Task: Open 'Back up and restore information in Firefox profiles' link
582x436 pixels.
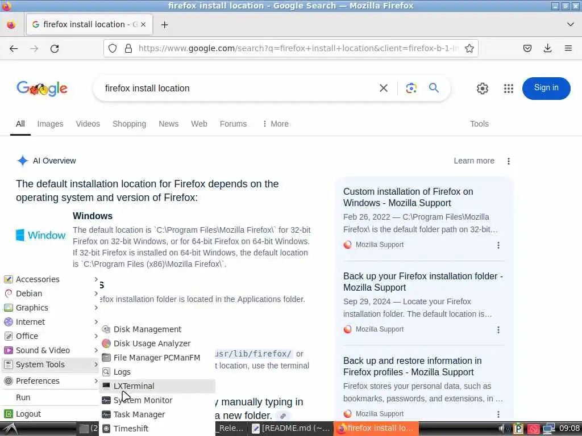Action: tap(413, 366)
